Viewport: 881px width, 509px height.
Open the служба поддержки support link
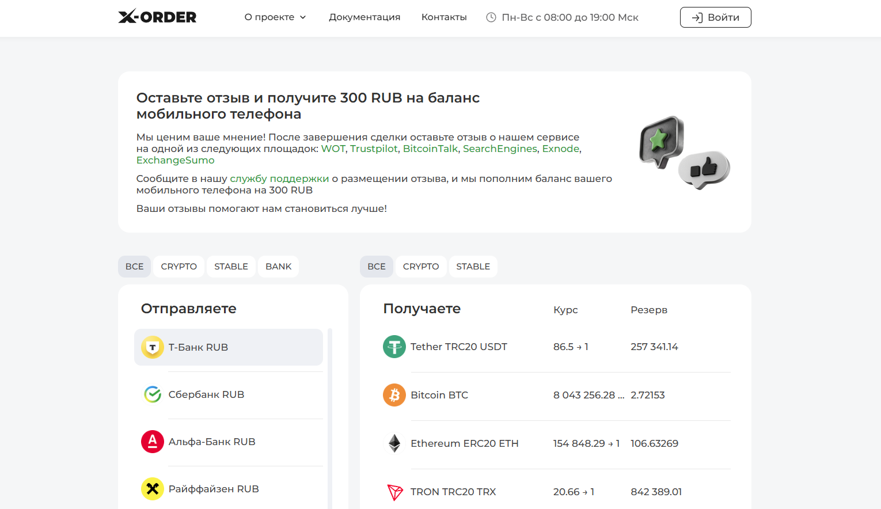[x=279, y=178]
